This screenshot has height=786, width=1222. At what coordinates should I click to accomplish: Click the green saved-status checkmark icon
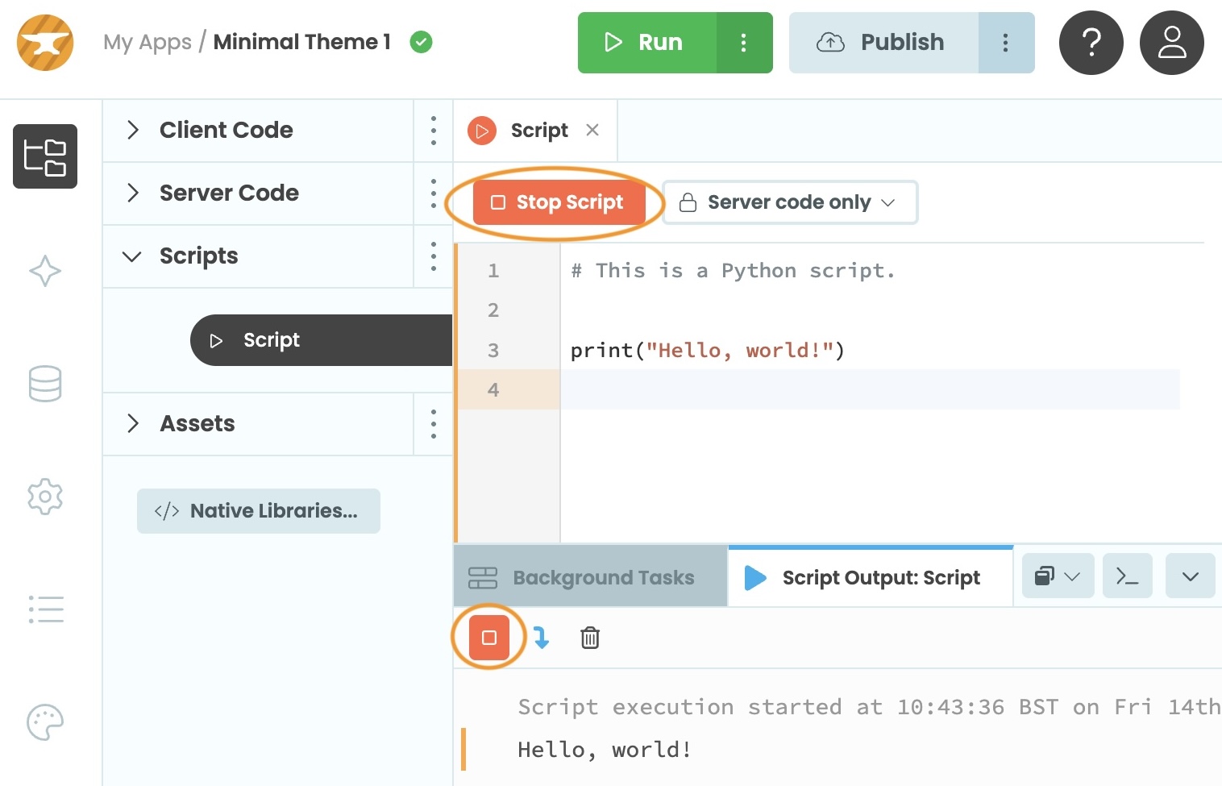421,42
